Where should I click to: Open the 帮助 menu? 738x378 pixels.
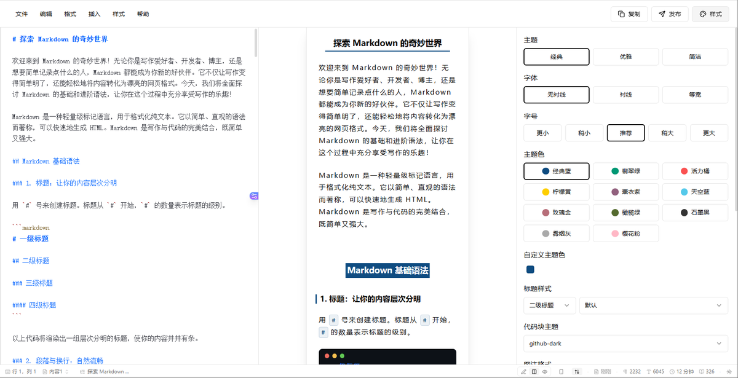click(143, 14)
